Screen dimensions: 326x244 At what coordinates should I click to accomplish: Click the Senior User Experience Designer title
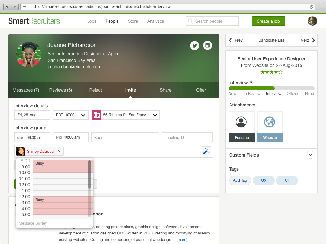pos(271,59)
